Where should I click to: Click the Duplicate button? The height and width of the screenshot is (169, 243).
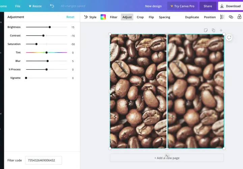(x=192, y=17)
